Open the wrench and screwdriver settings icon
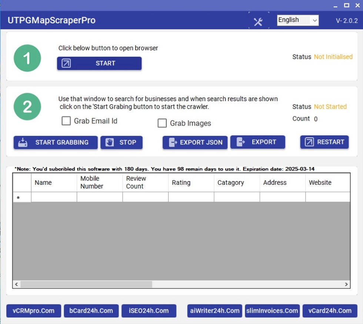363x324 pixels. pyautogui.click(x=258, y=22)
